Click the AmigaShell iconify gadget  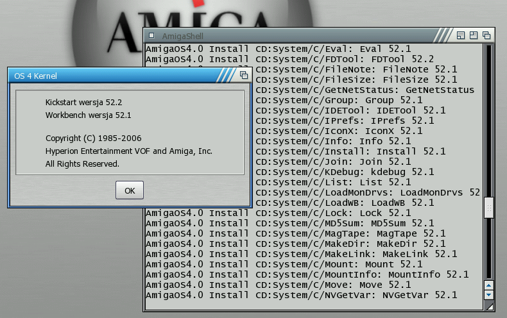click(x=461, y=35)
